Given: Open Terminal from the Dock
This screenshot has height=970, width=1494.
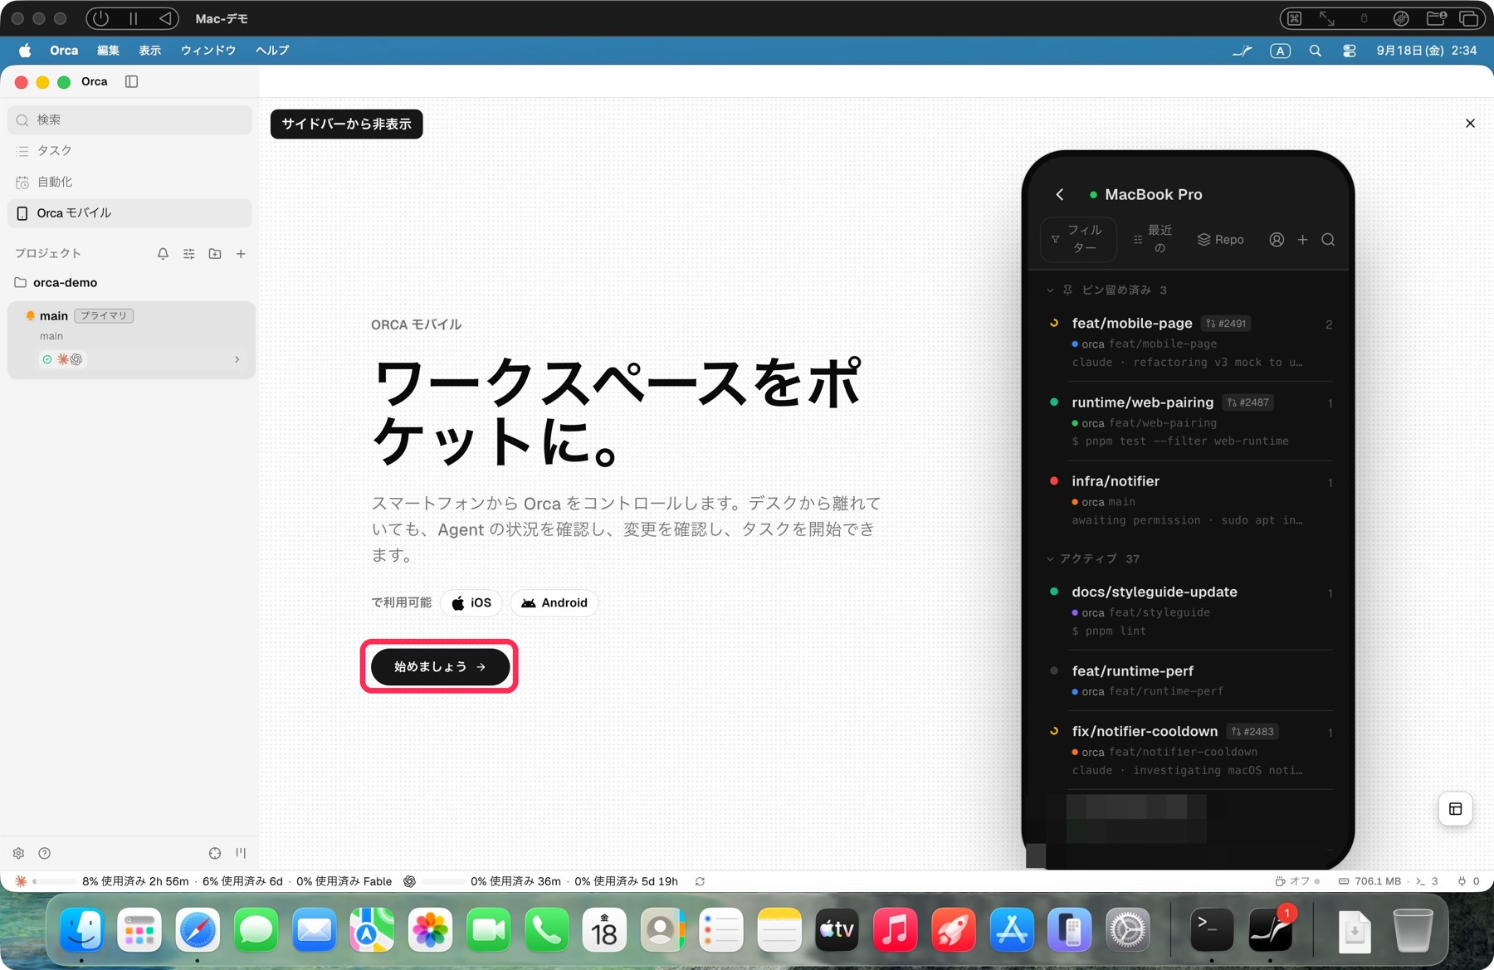Looking at the screenshot, I should coord(1211,930).
